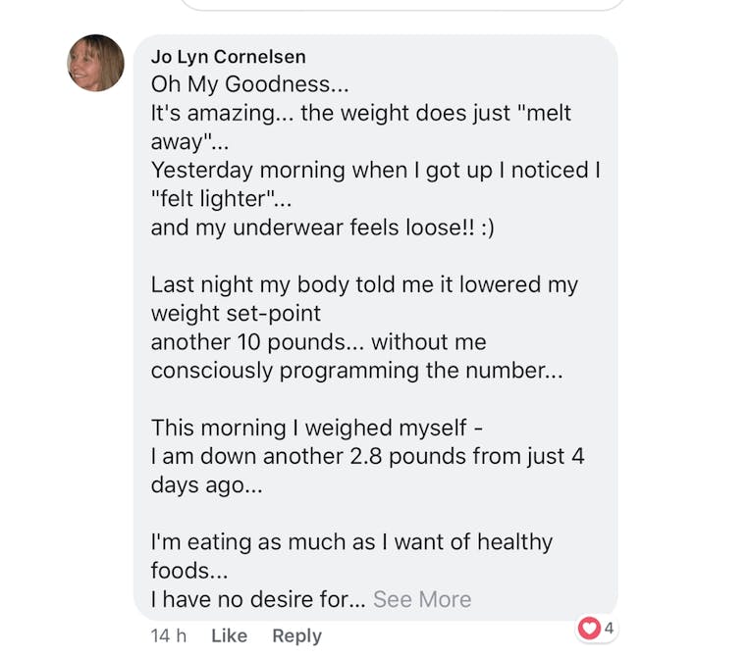The image size is (749, 658).
Task: Click the "Oh My Goodness..." line
Action: point(249,84)
